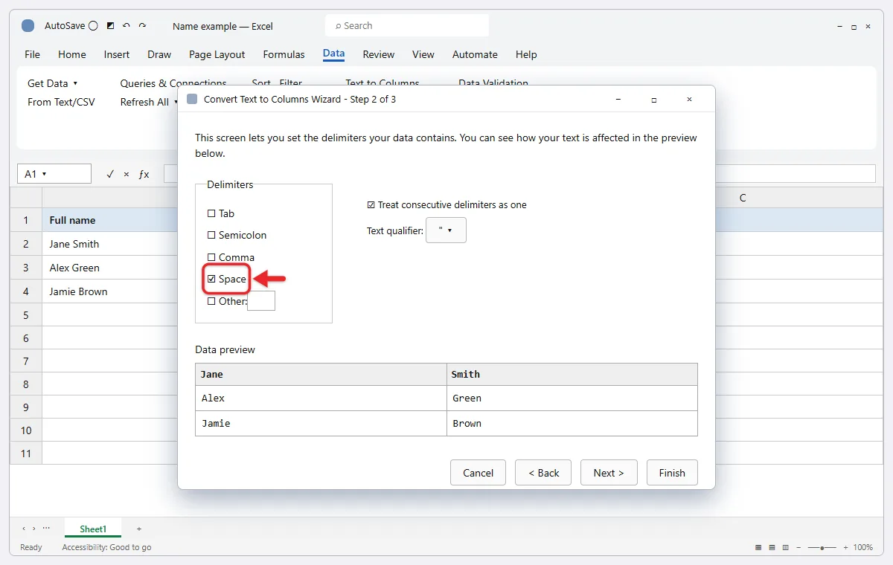Check the Comma delimiter box
The height and width of the screenshot is (565, 893).
[x=211, y=257]
